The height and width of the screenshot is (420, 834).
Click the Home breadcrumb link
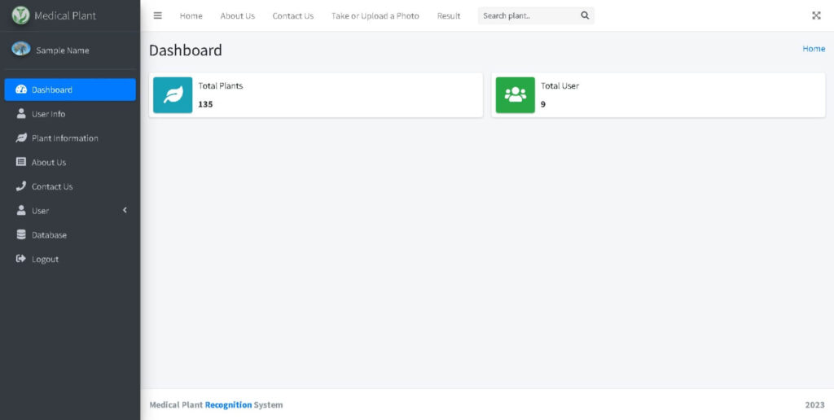[813, 49]
